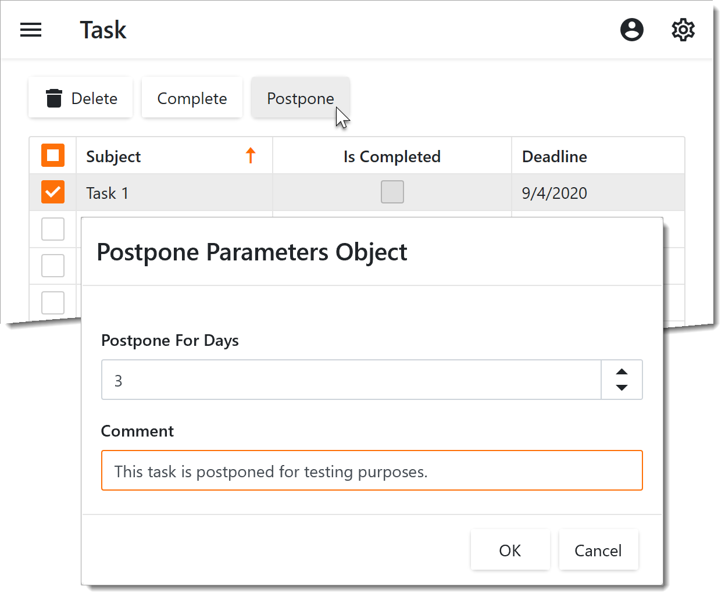Select the second row checkbox
This screenshot has height=597, width=725.
point(53,229)
